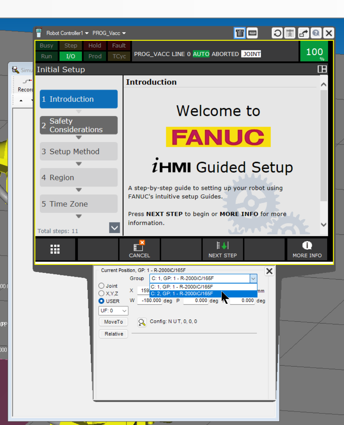The width and height of the screenshot is (344, 425).
Task: Show the pendant keyboard view icon
Action: tap(252, 33)
